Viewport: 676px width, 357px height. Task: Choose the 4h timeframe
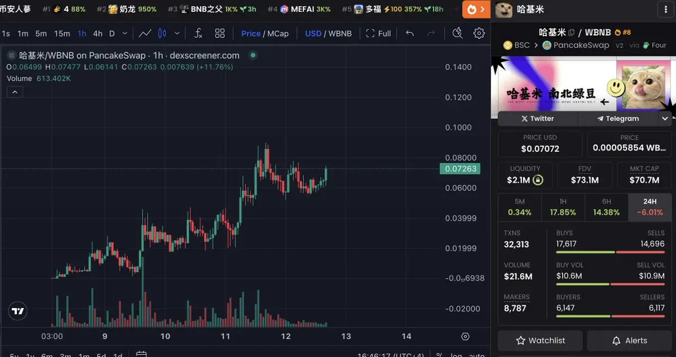coord(98,33)
